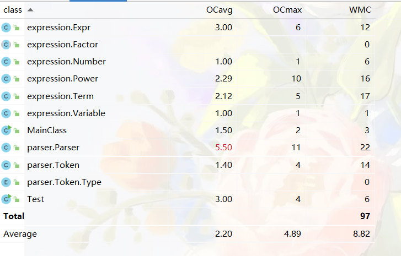
Task: Click the green lock icon beside parser.Token
Action: pyautogui.click(x=17, y=165)
